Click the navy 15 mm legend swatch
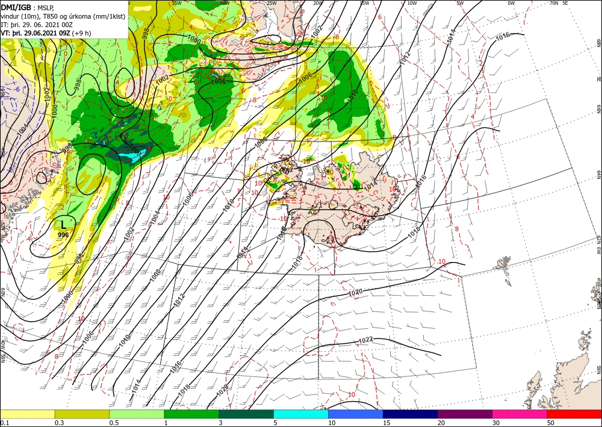 tap(411, 414)
